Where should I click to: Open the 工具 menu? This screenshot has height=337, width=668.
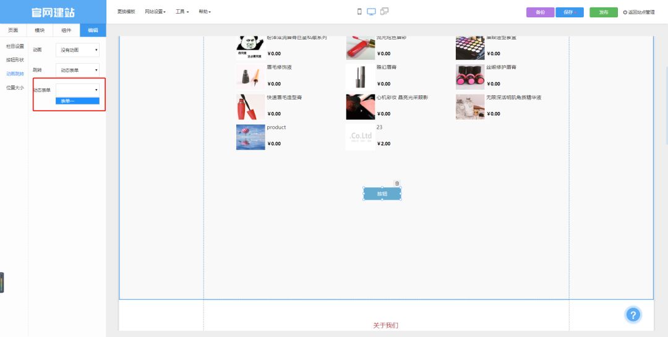[x=182, y=12]
